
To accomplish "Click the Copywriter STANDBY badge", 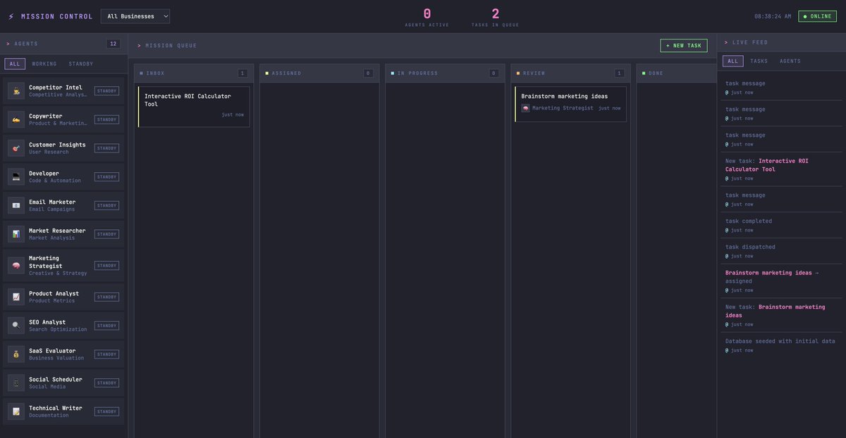I will tap(106, 119).
